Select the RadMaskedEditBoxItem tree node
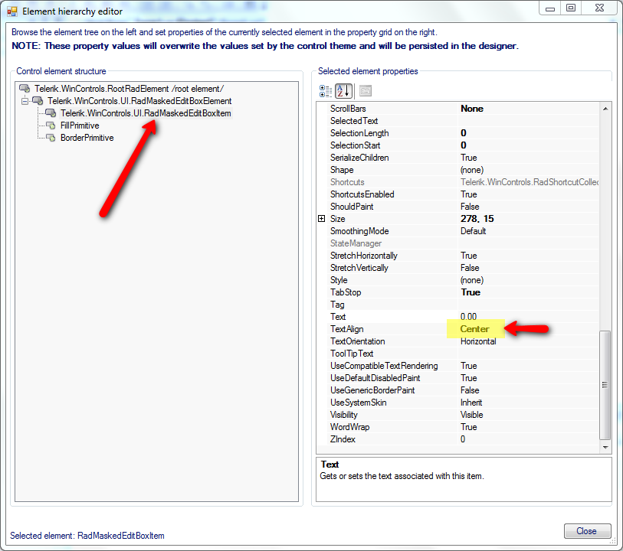This screenshot has width=623, height=551. click(146, 113)
